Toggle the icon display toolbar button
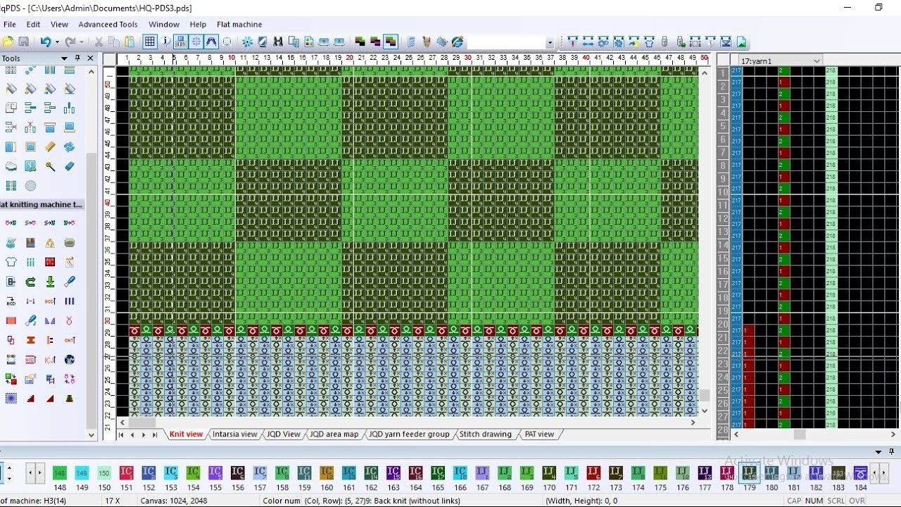The height and width of the screenshot is (507, 901). tap(181, 42)
